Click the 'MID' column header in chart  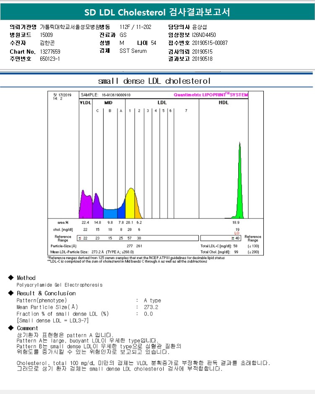pyautogui.click(x=108, y=103)
